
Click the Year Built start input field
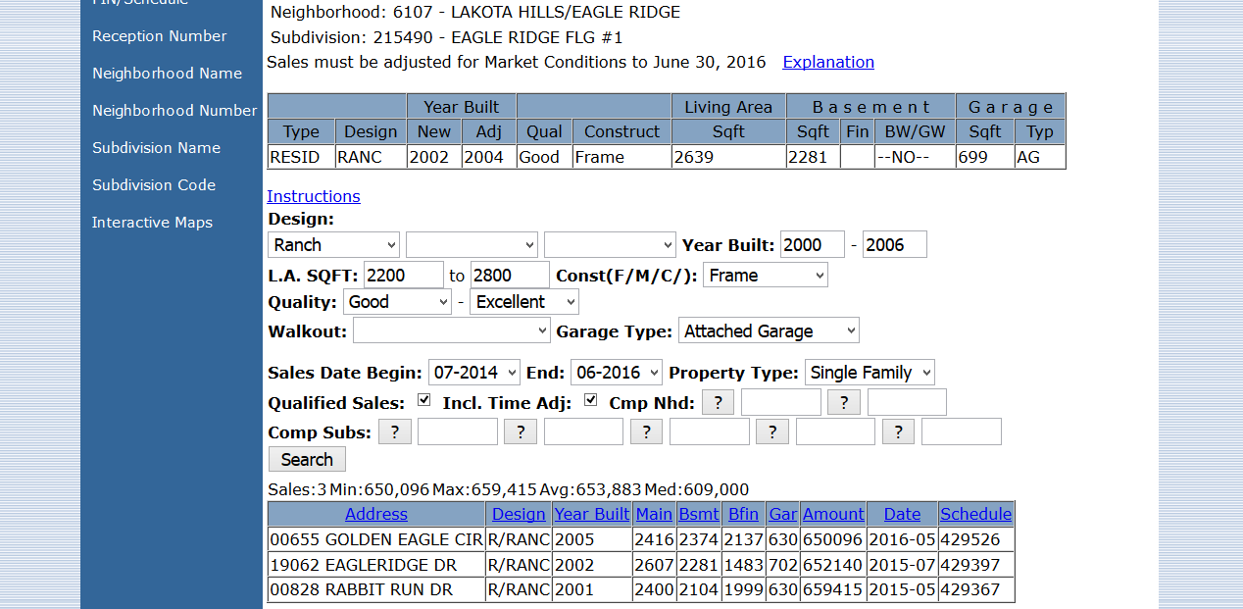(812, 244)
